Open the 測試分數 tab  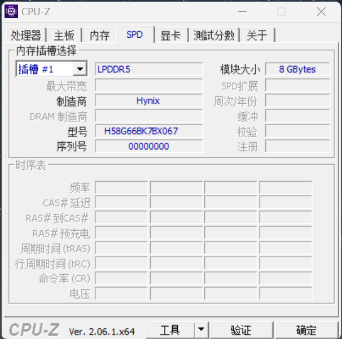click(x=214, y=35)
